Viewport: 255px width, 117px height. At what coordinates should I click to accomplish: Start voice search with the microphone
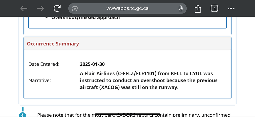(x=181, y=8)
